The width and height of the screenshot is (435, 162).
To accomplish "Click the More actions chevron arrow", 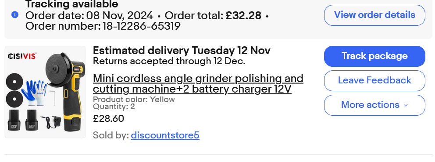I will click(x=406, y=105).
